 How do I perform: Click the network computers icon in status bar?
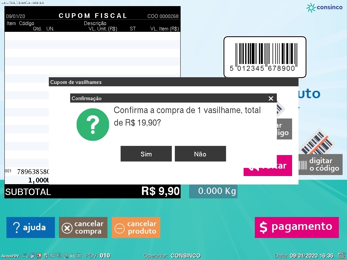32,256
